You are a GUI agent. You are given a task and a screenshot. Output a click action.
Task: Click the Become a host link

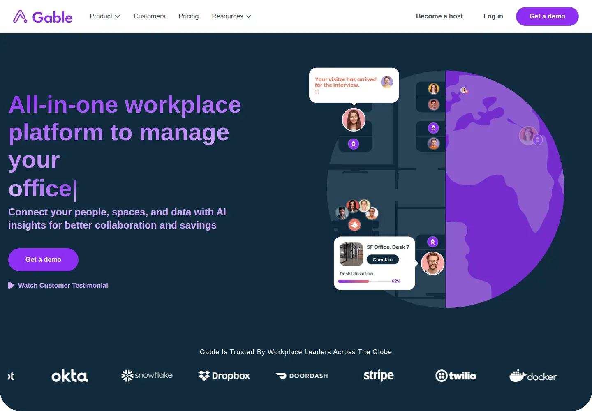click(439, 16)
